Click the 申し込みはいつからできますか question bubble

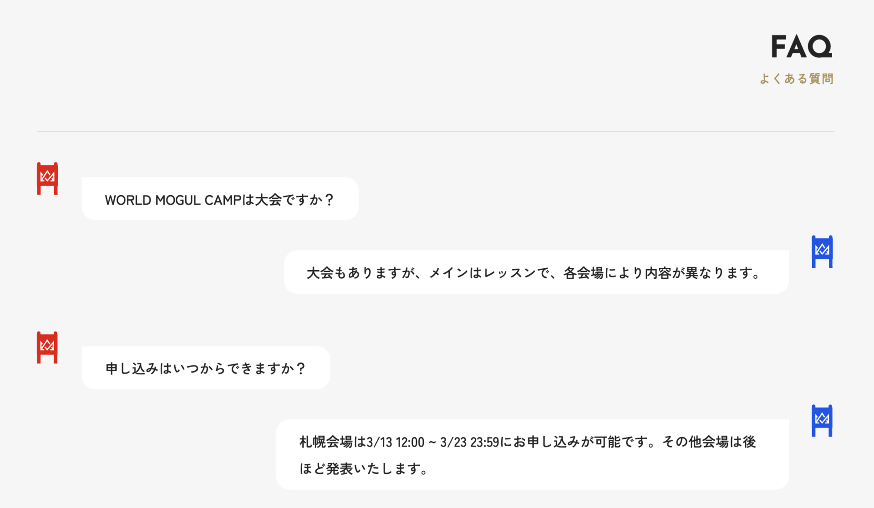pyautogui.click(x=206, y=368)
